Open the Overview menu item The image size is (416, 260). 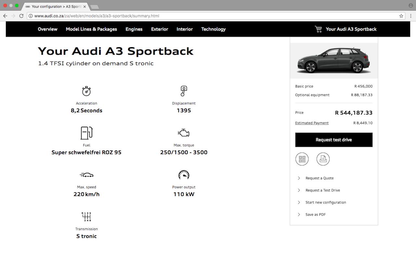(47, 29)
